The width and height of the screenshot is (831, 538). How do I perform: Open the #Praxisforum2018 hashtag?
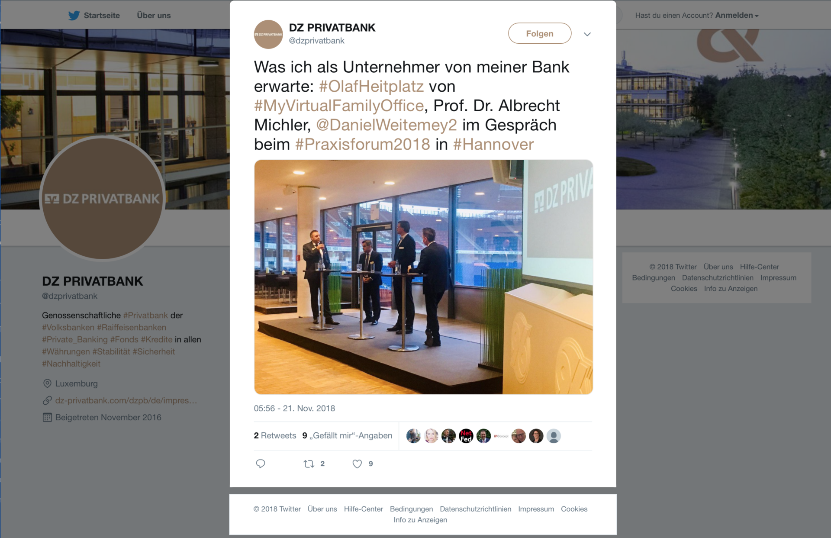(x=363, y=144)
